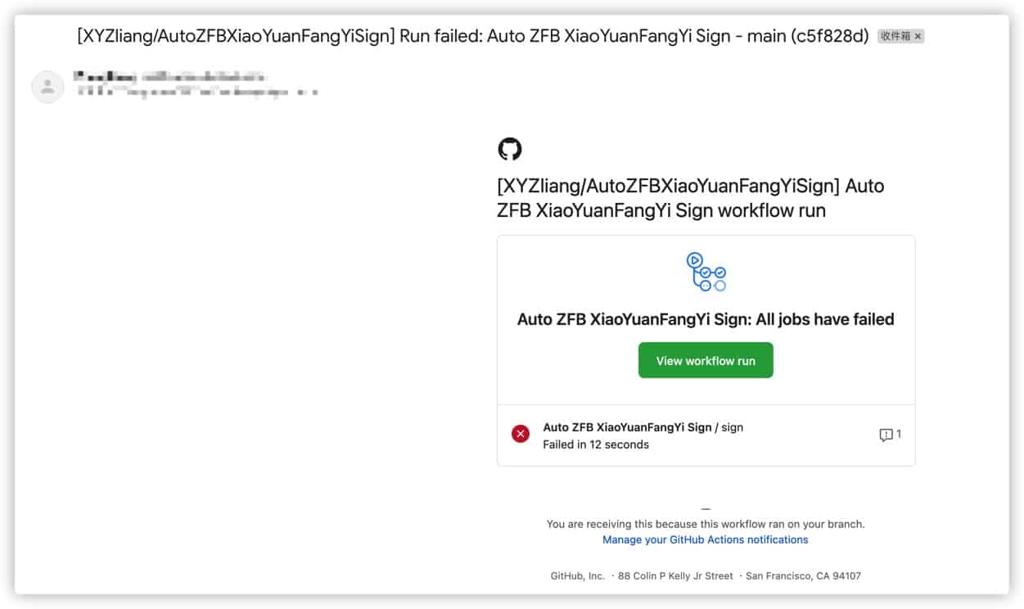Open Manage your GitHub Actions notifications link
Screen dimensions: 1024x609
(706, 540)
